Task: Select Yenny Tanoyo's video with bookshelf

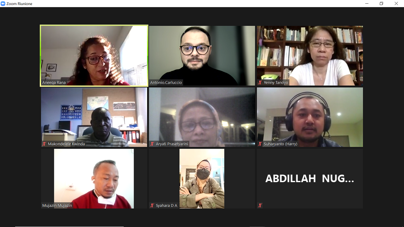Action: coord(310,55)
